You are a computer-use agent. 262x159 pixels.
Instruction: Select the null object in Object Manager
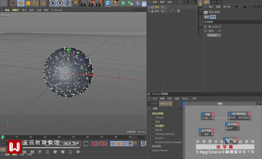click(x=156, y=7)
